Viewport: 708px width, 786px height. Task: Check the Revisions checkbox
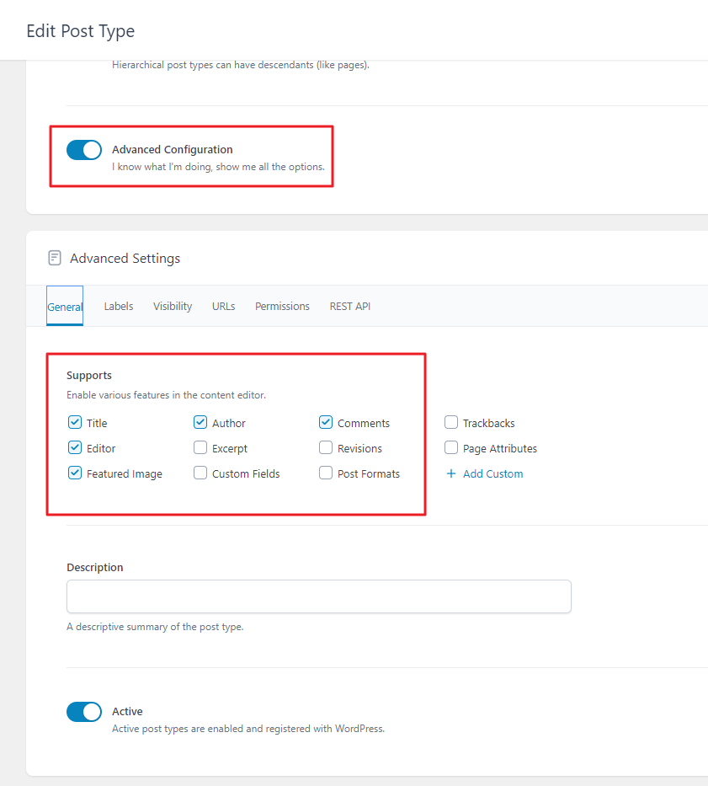tap(326, 448)
